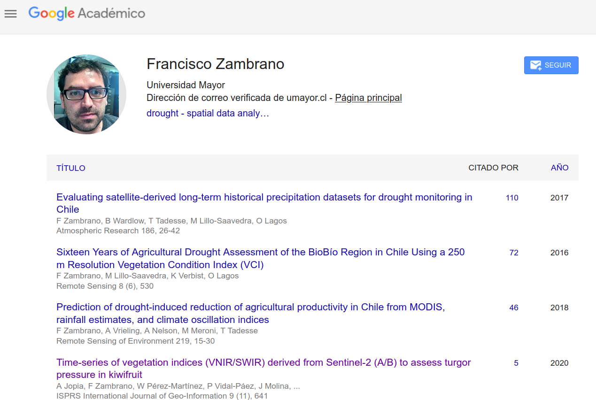
Task: Click Francisco Zambrano's profile photo
Action: pyautogui.click(x=86, y=94)
